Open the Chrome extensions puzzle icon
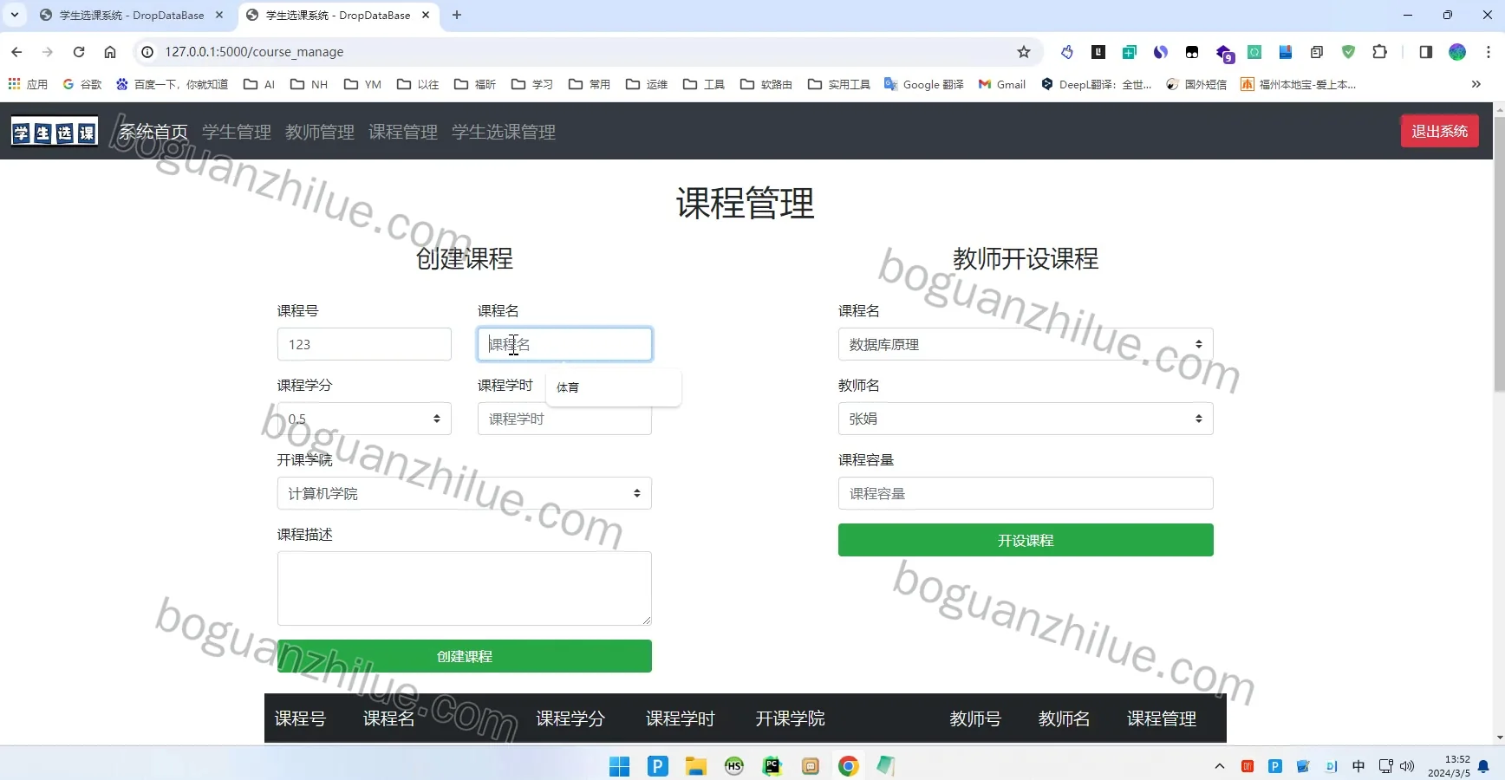The image size is (1505, 780). click(1379, 52)
